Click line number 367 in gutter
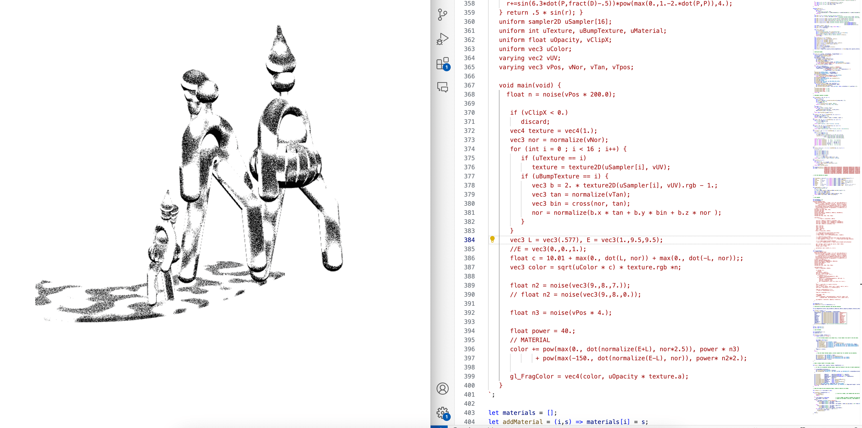The width and height of the screenshot is (862, 428). tap(469, 85)
